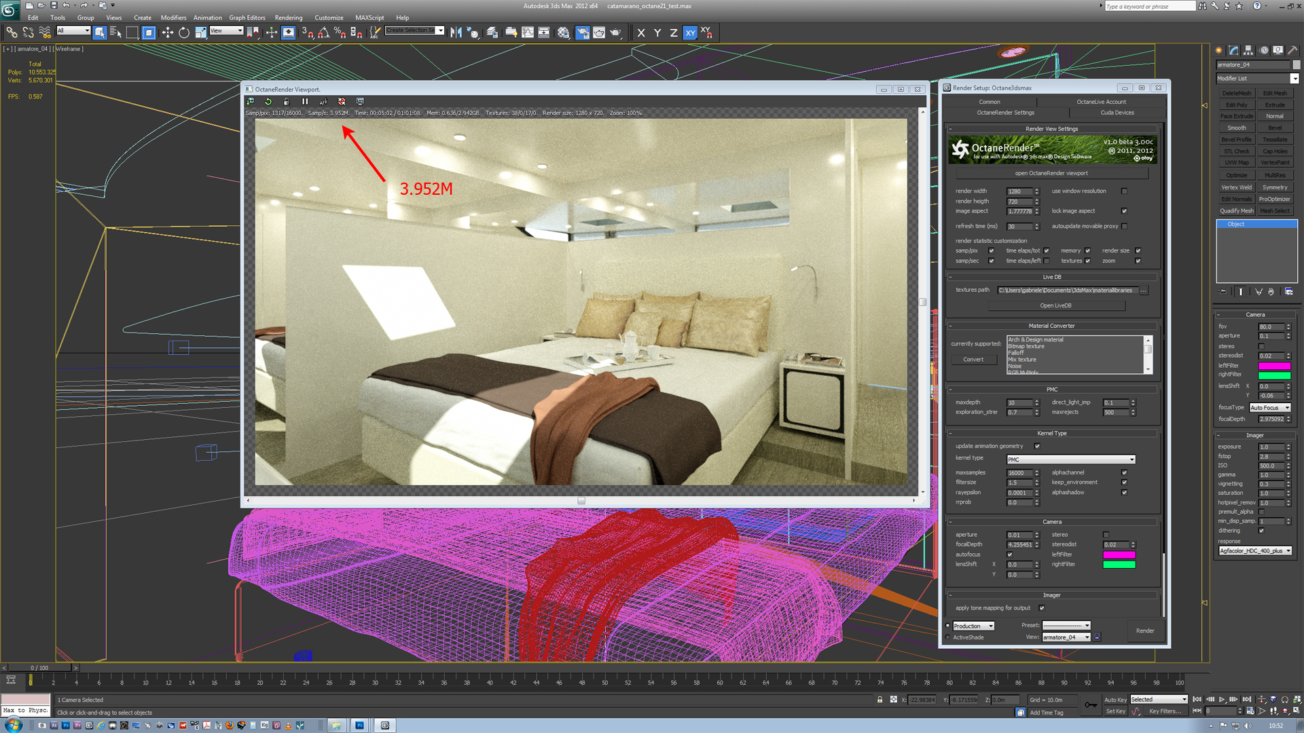Switch to the Cuda Devices tab
Viewport: 1304px width, 733px height.
point(1117,113)
